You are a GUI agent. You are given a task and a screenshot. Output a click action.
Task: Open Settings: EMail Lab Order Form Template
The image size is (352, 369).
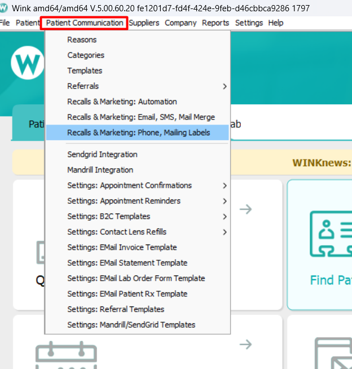click(x=138, y=278)
